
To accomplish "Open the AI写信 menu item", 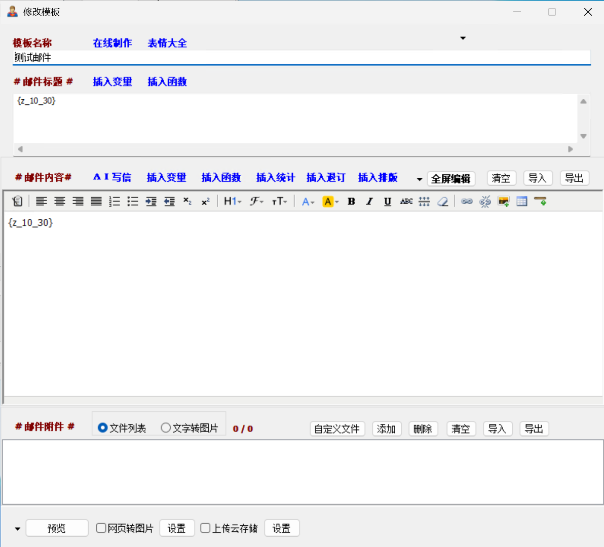I will pos(112,177).
